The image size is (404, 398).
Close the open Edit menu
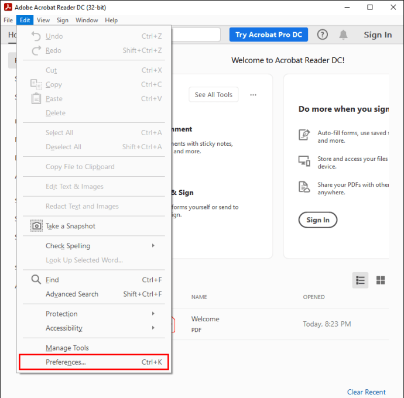[x=25, y=20]
